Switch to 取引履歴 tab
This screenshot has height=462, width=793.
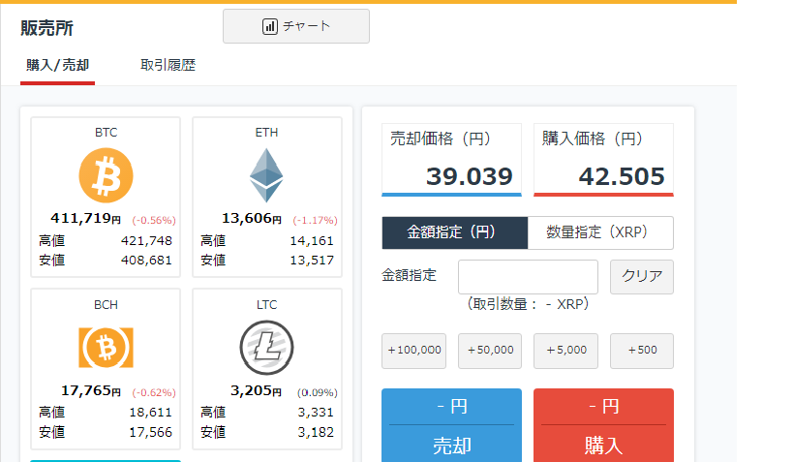(x=168, y=65)
